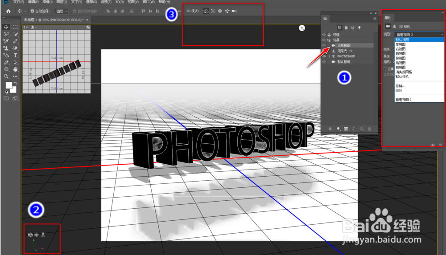
Task: Activate 3D orbit/rotate mode
Action: 206,11
